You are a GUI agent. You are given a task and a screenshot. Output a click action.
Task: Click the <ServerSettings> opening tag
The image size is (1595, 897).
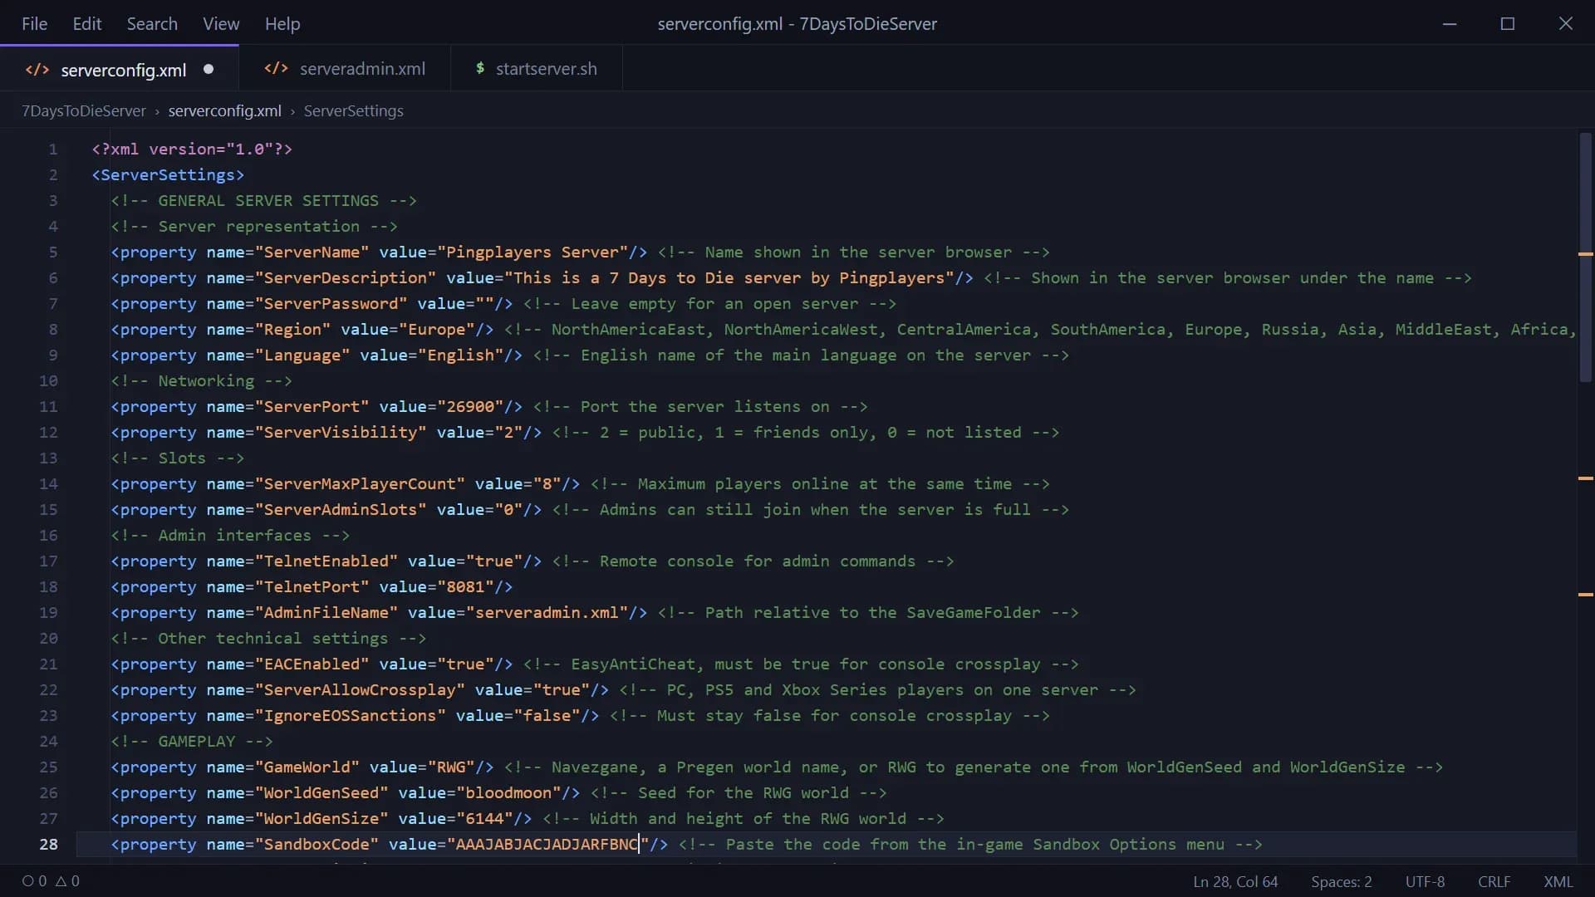[168, 174]
